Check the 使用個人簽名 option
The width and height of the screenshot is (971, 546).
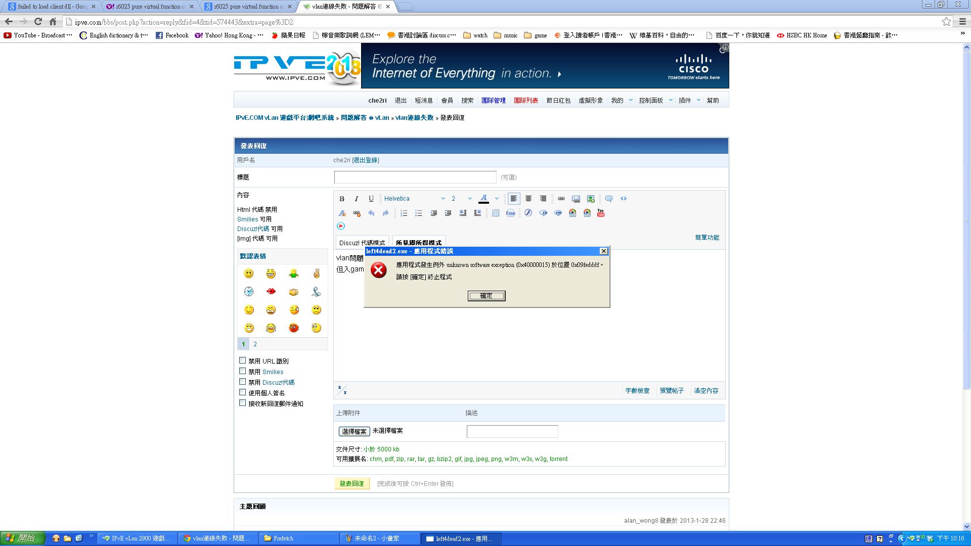coord(243,392)
